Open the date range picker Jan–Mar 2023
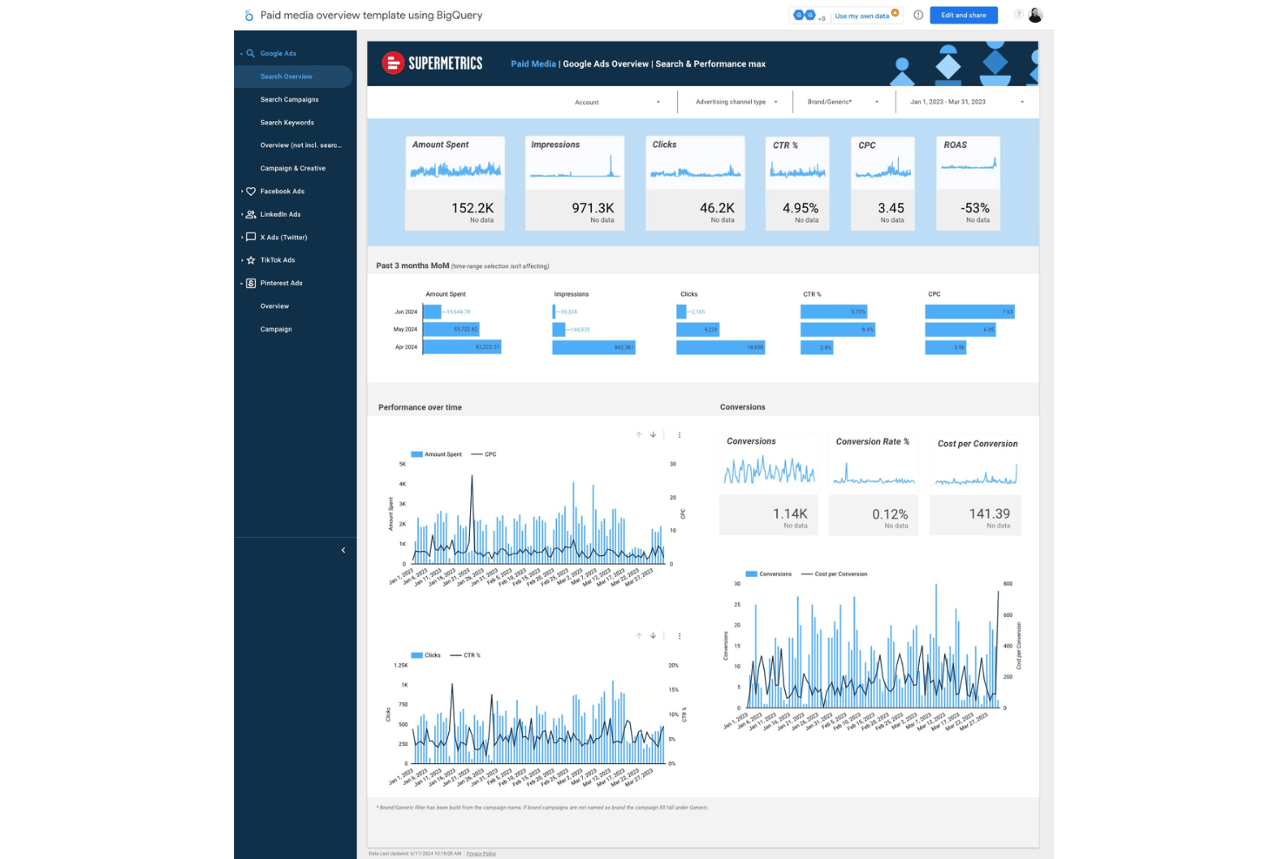1288x859 pixels. pos(967,102)
